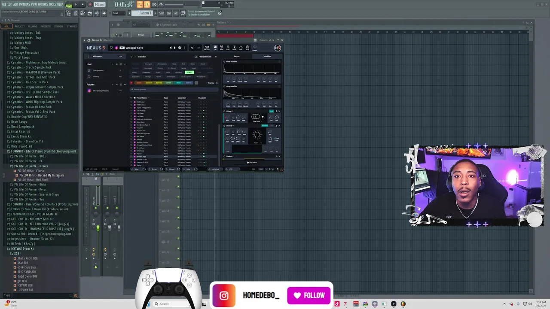The height and width of the screenshot is (309, 550).
Task: Open the Pattern 1 selector
Action: click(x=143, y=13)
